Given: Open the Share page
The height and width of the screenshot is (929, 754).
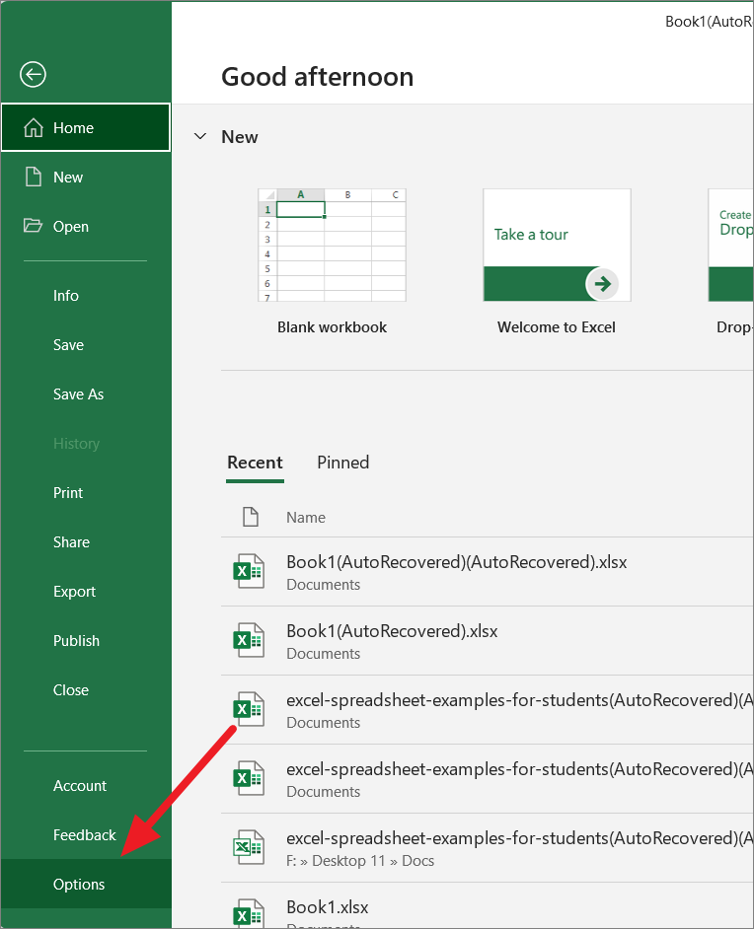Looking at the screenshot, I should pyautogui.click(x=86, y=541).
